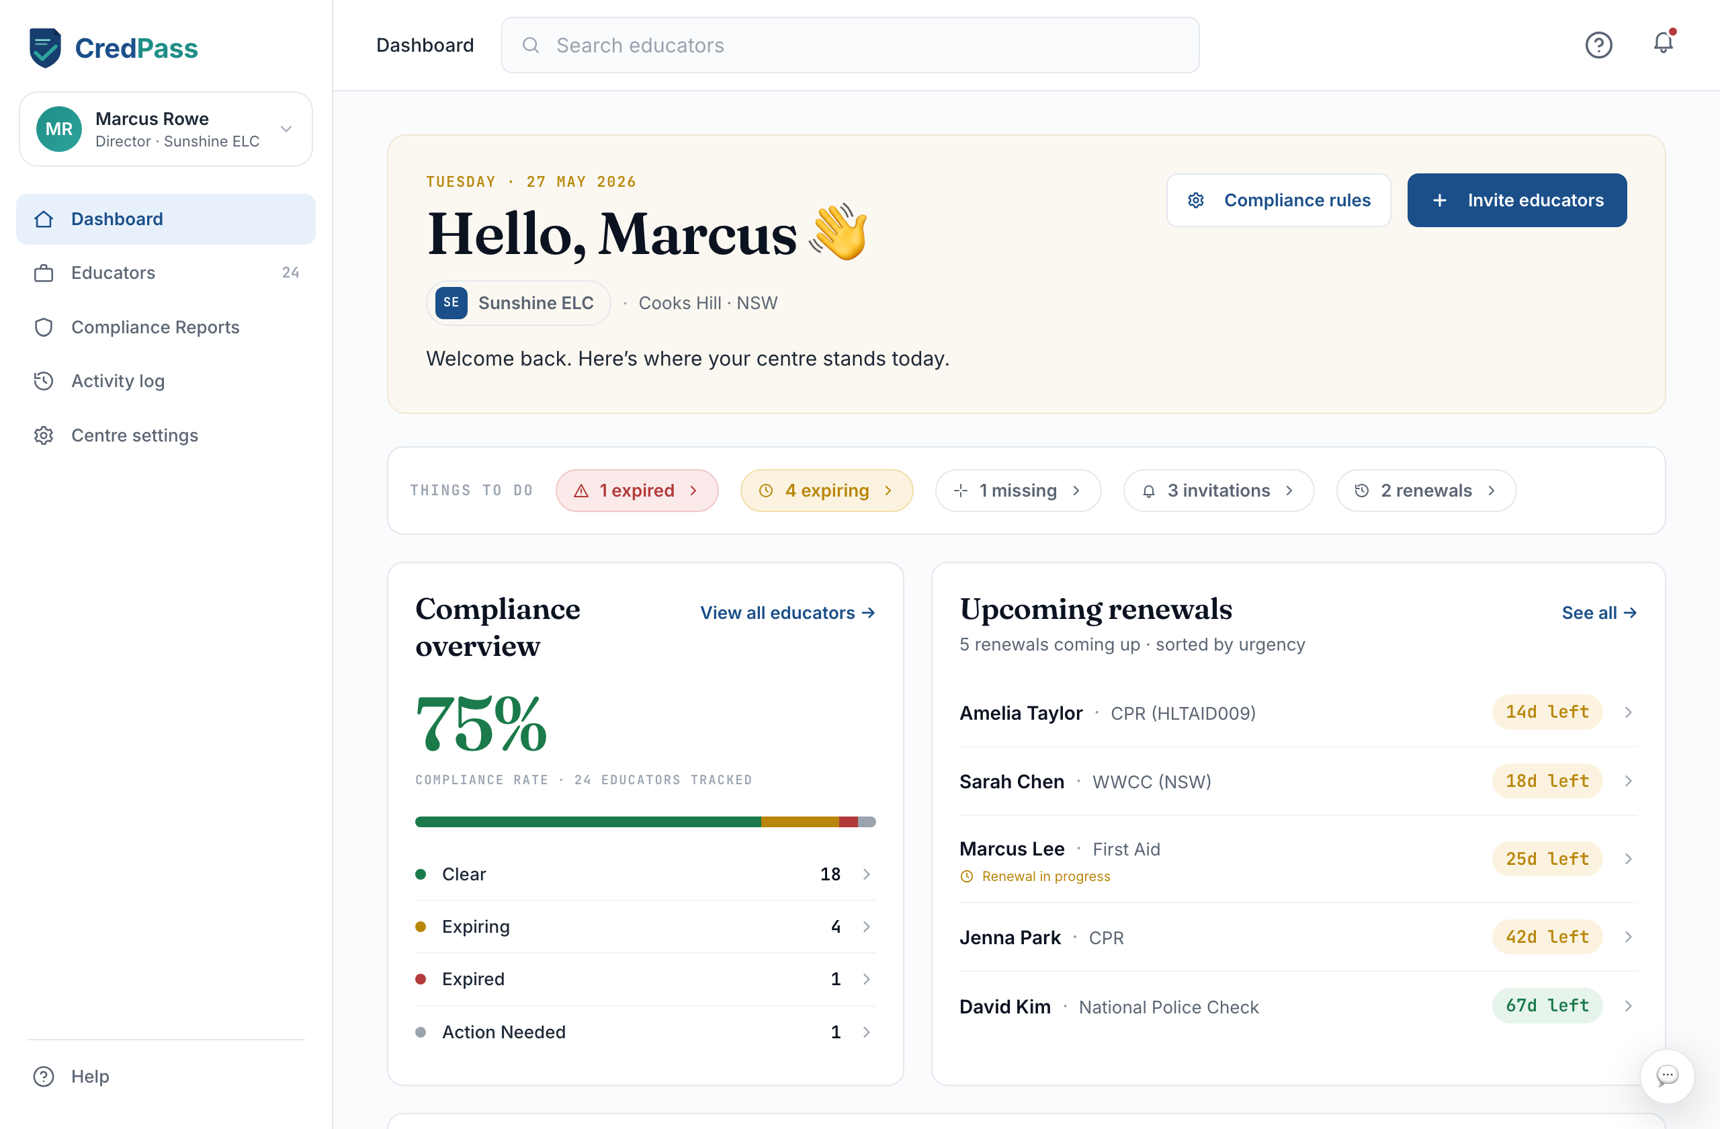The height and width of the screenshot is (1129, 1720).
Task: Follow the View all educators link
Action: pyautogui.click(x=787, y=612)
